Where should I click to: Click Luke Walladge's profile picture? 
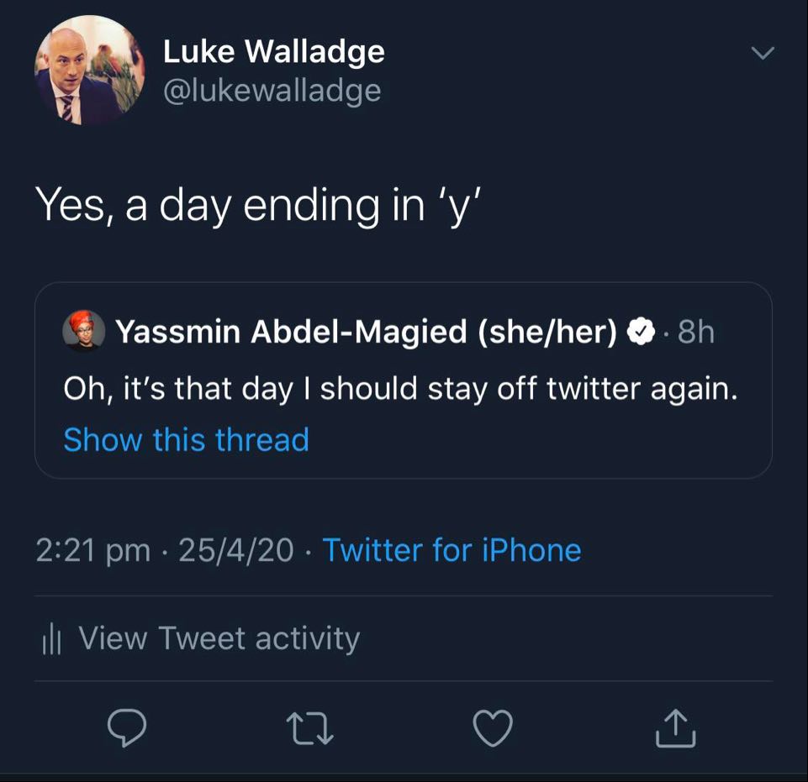[90, 71]
